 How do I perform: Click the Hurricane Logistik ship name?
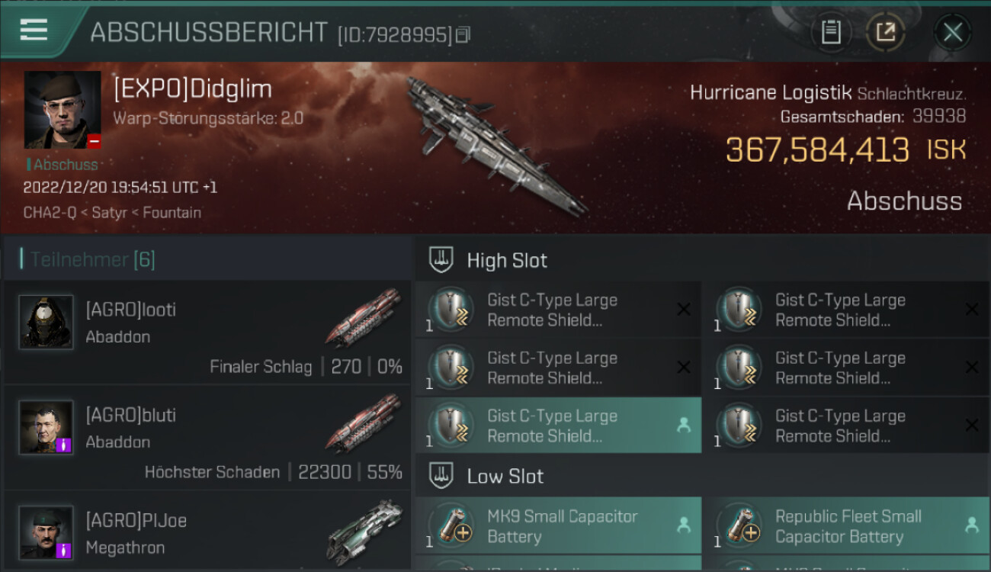click(x=770, y=93)
